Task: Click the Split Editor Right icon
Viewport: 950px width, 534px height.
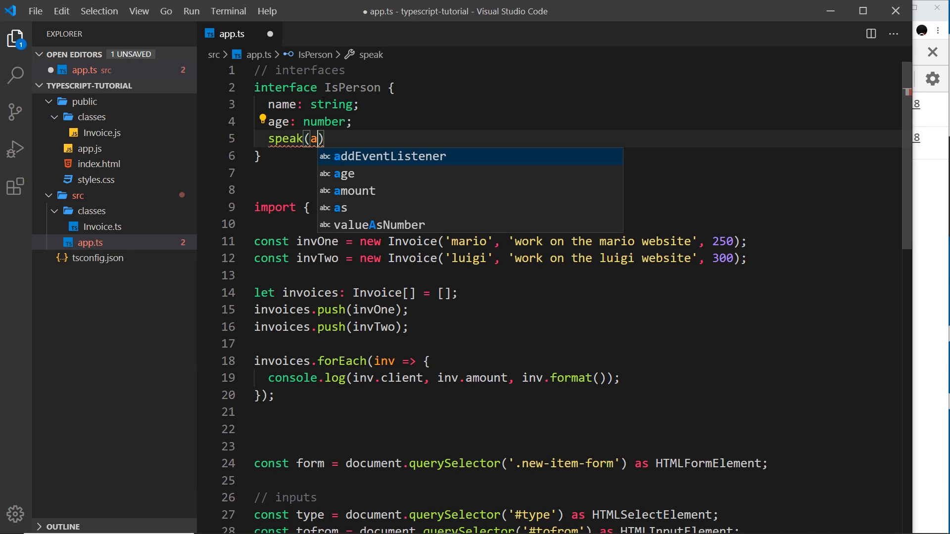Action: (871, 34)
